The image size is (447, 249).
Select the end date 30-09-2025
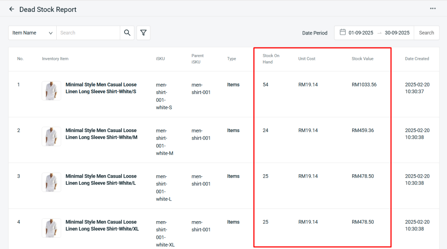coord(397,33)
